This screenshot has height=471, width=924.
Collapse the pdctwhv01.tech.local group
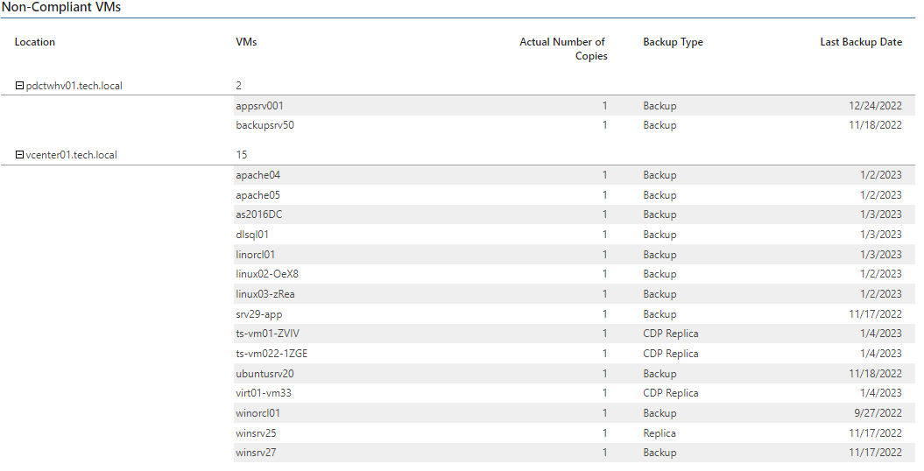[19, 86]
